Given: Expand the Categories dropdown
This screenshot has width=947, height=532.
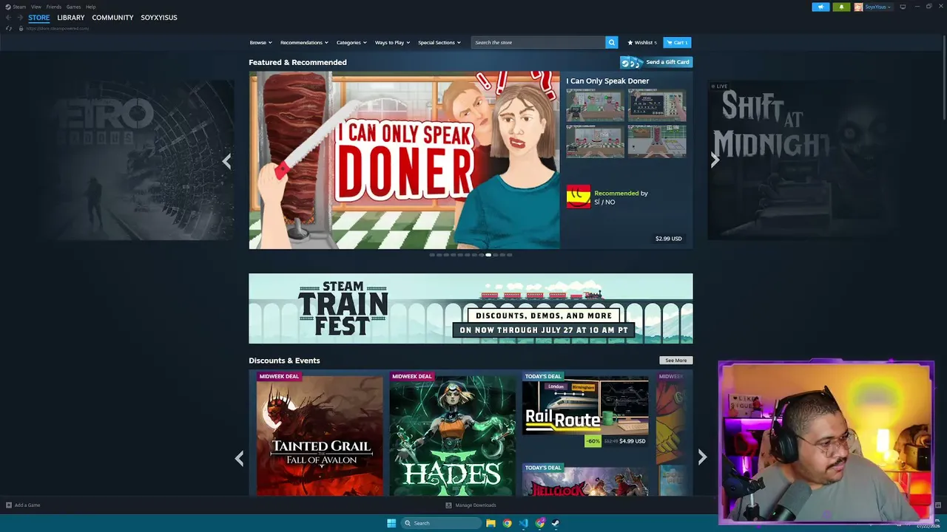Looking at the screenshot, I should (351, 43).
